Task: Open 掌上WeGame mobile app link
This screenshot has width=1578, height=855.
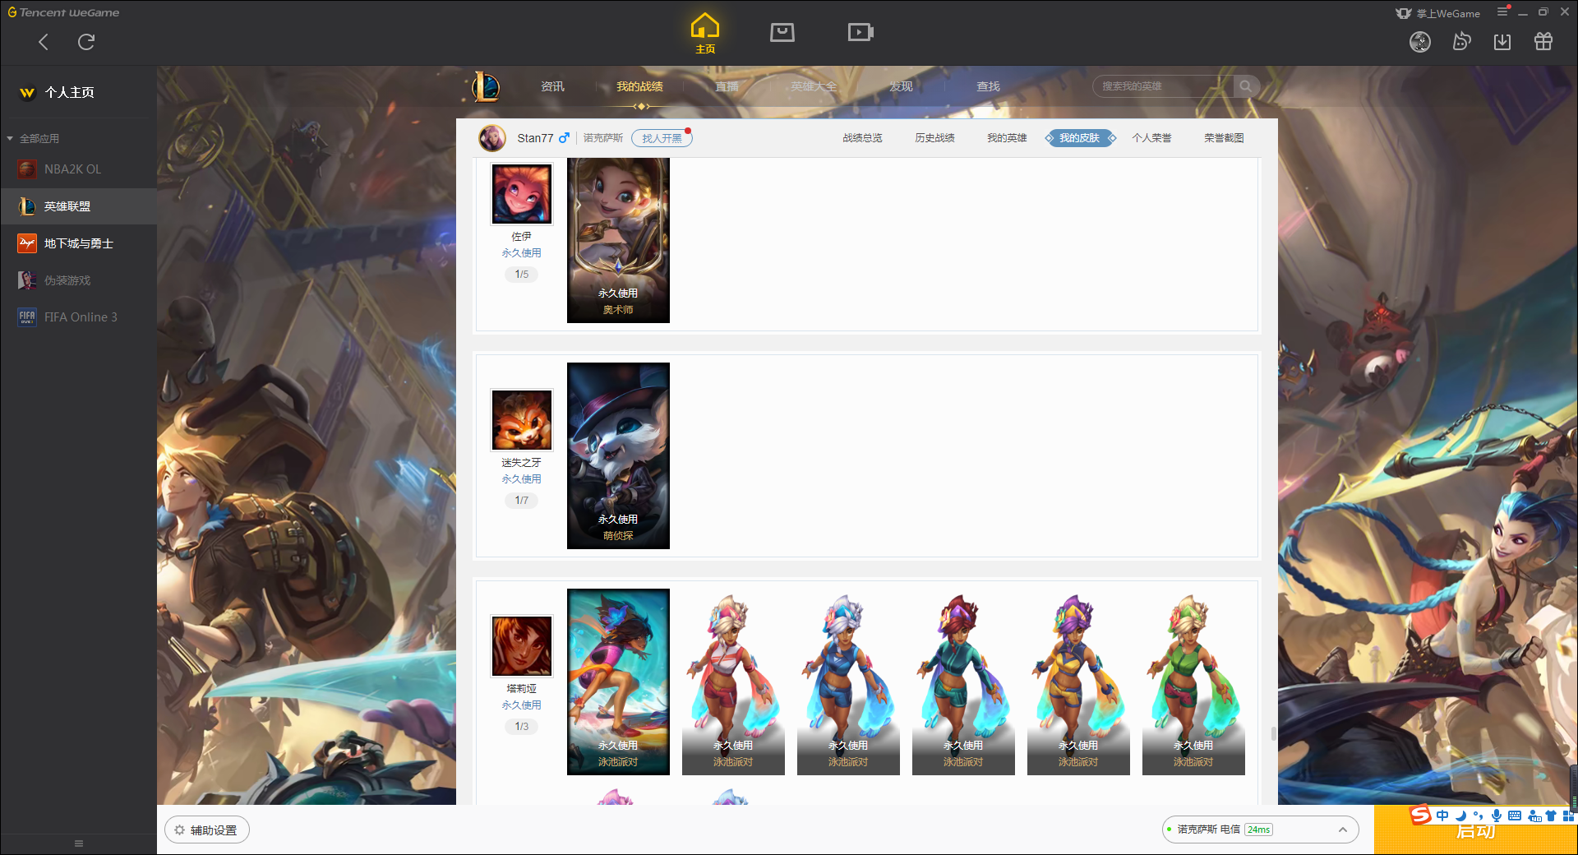Action: point(1438,13)
